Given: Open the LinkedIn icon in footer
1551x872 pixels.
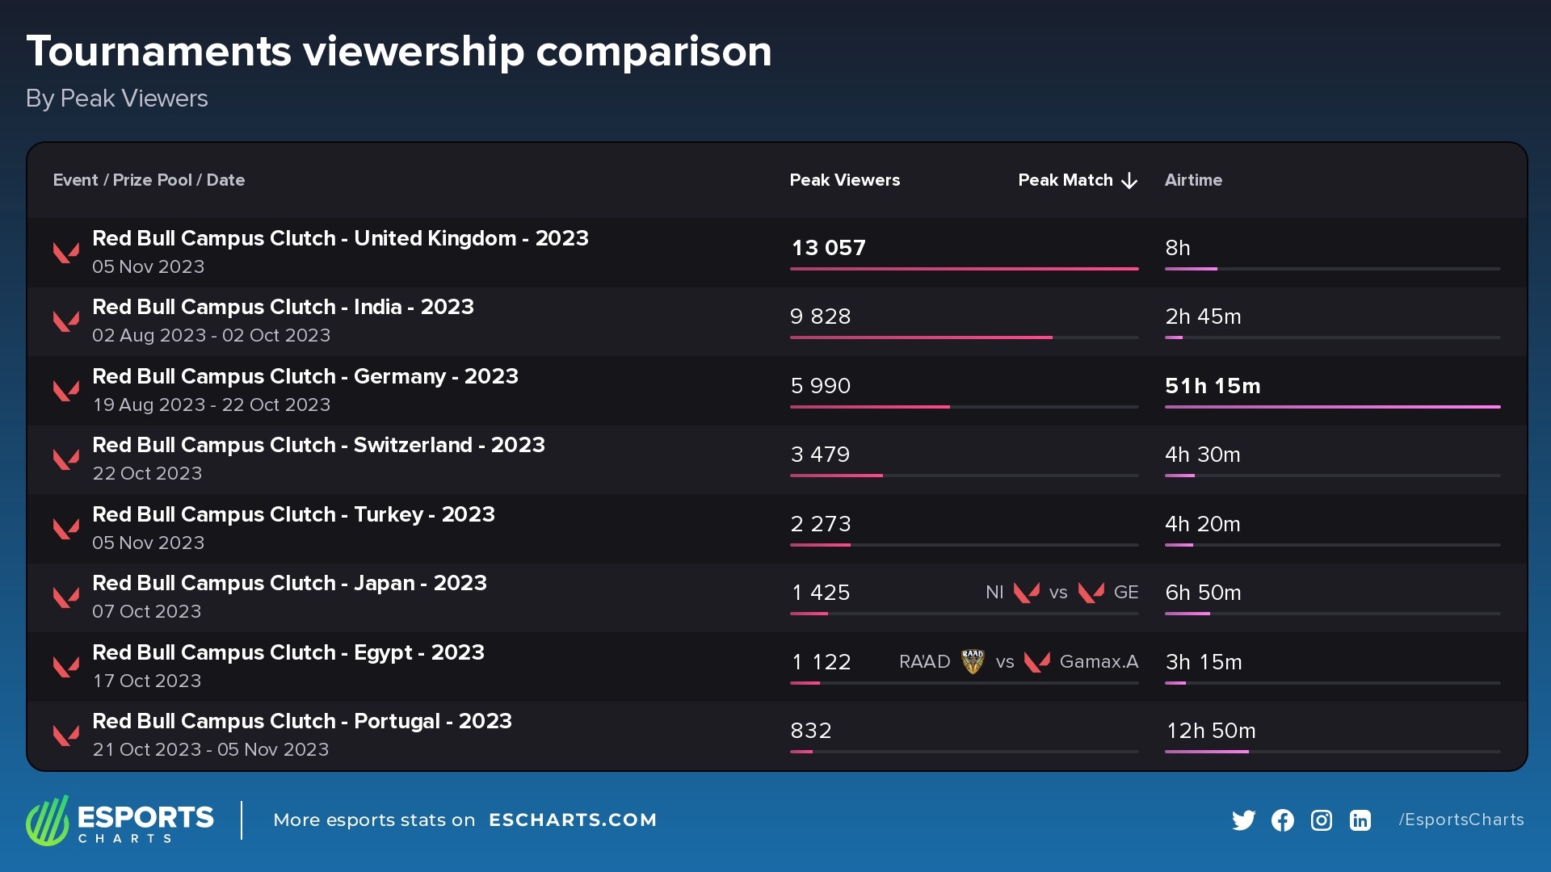Looking at the screenshot, I should (1360, 820).
